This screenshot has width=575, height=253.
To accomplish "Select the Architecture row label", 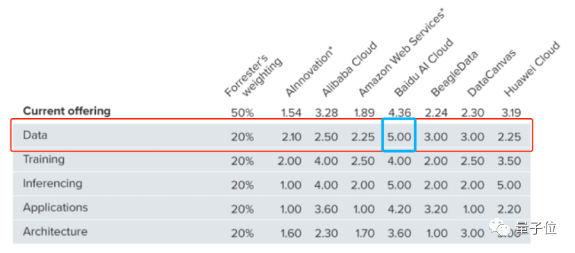I will pos(55,231).
